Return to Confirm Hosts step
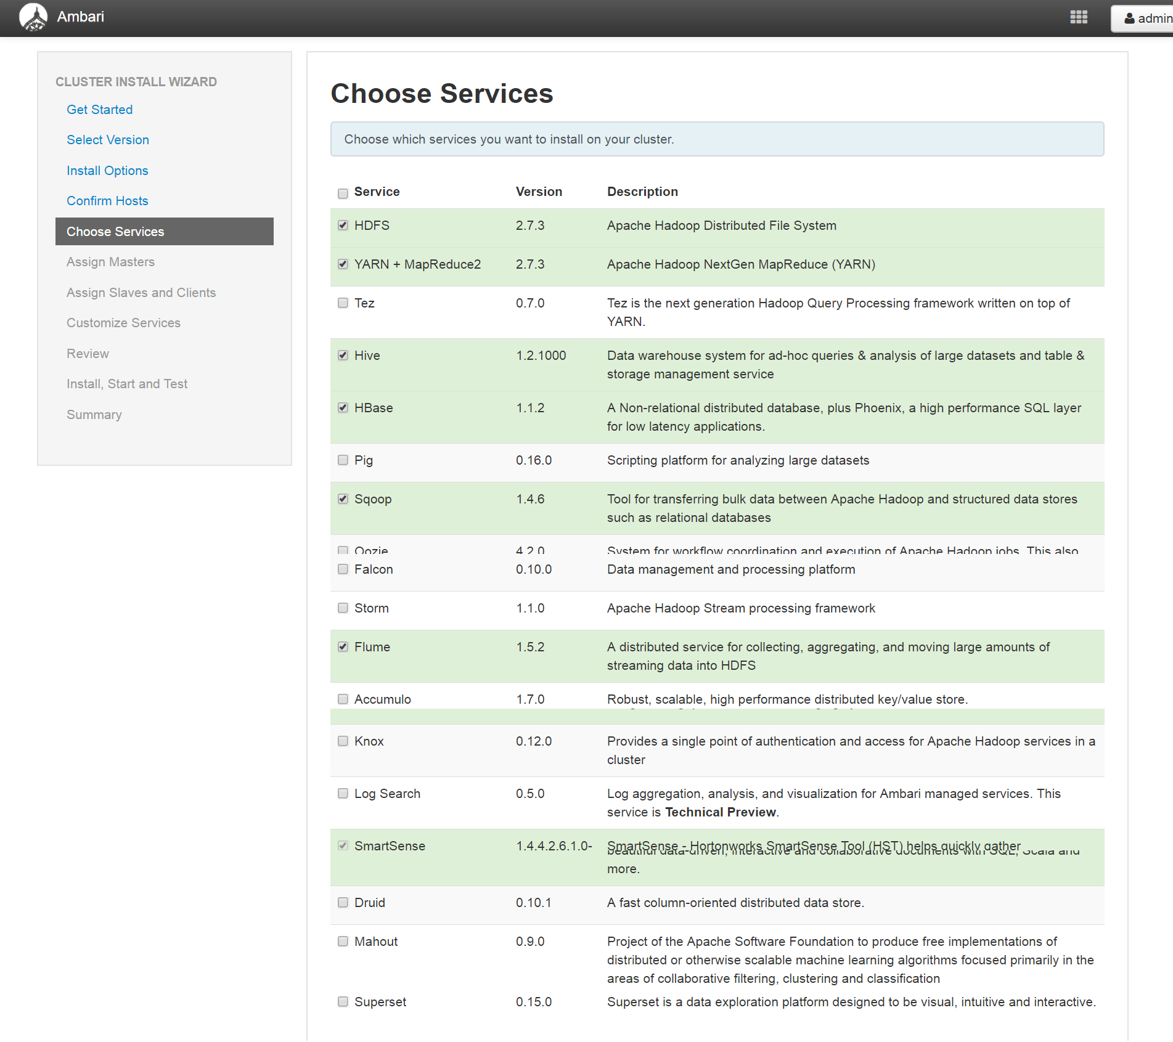Viewport: 1173px width, 1042px height. 107,201
